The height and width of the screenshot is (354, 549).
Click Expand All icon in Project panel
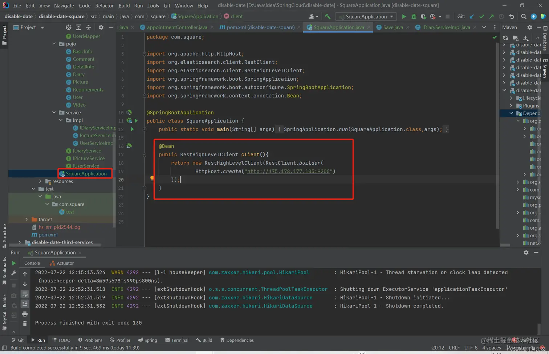(78, 27)
